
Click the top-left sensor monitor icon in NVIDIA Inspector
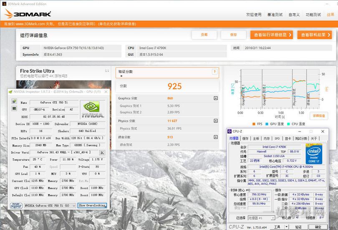coord(14,101)
